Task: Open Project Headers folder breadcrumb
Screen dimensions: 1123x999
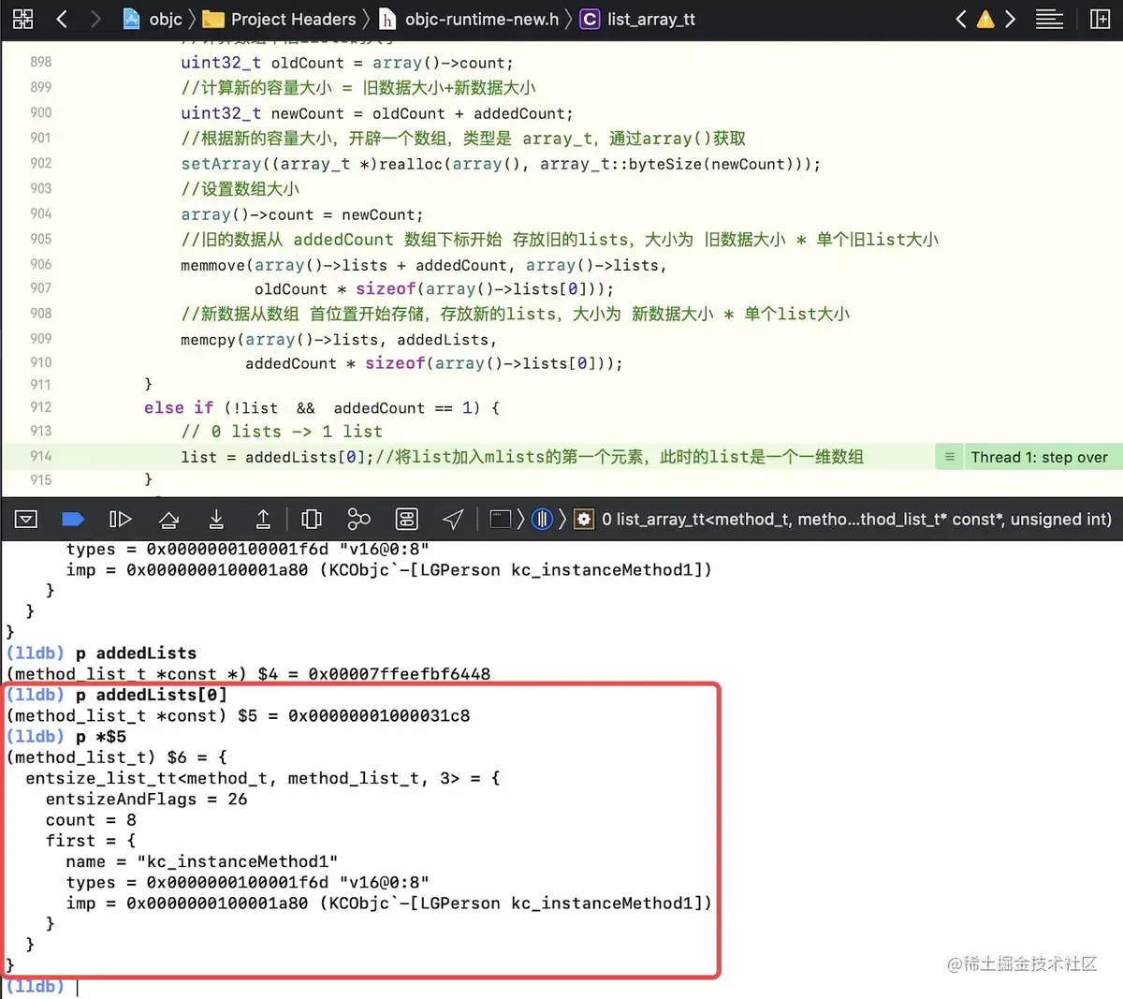Action: point(280,19)
